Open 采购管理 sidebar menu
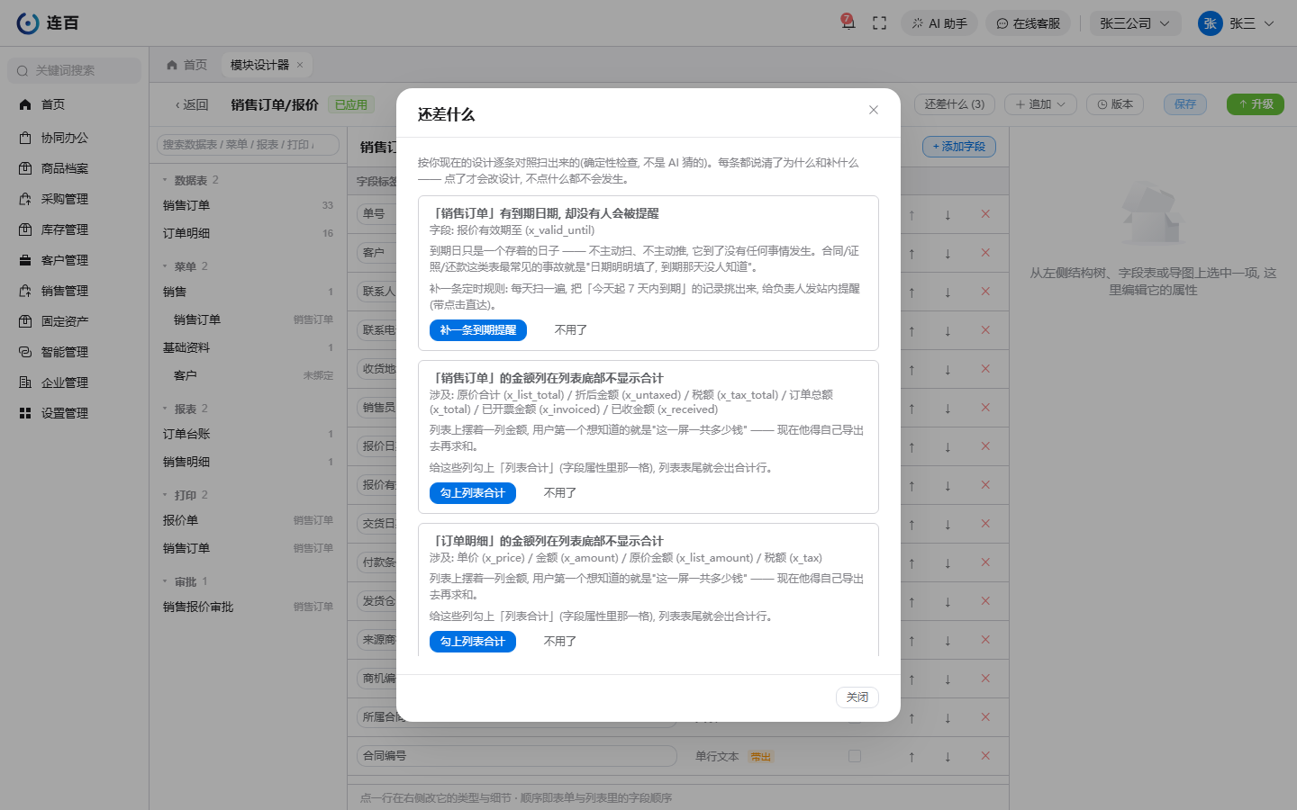The height and width of the screenshot is (810, 1297). (75, 199)
